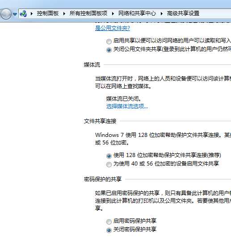Click the 媒体流 section heading
The height and width of the screenshot is (238, 231).
(x=92, y=65)
